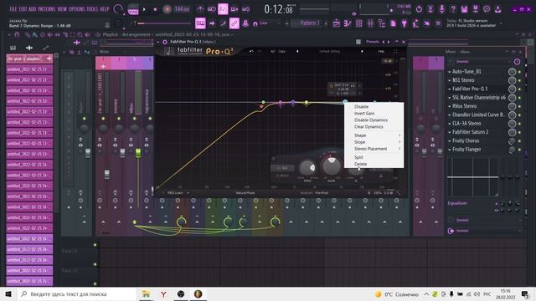Toggle Auto-Tune_81 effect enable light
This screenshot has width=536, height=301.
(x=519, y=72)
